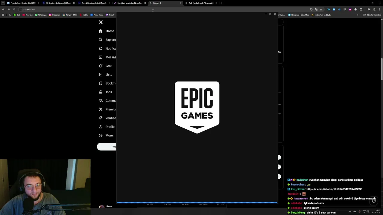The height and width of the screenshot is (215, 383).
Task: Click username hasaneslem in chat
Action: [x=301, y=199]
